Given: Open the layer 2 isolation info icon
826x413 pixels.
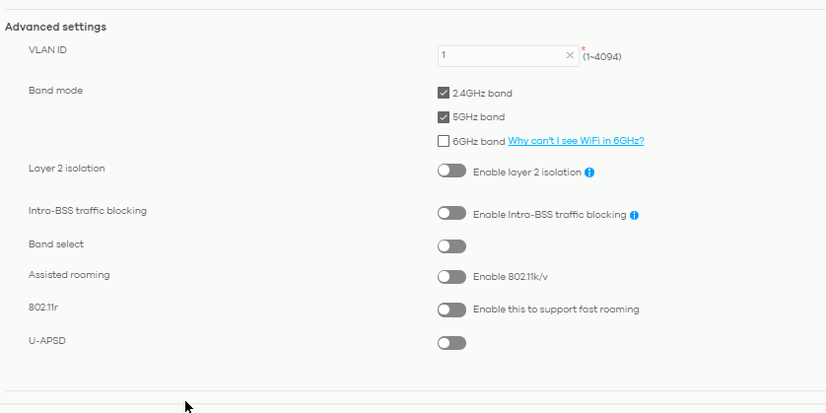Looking at the screenshot, I should (589, 172).
